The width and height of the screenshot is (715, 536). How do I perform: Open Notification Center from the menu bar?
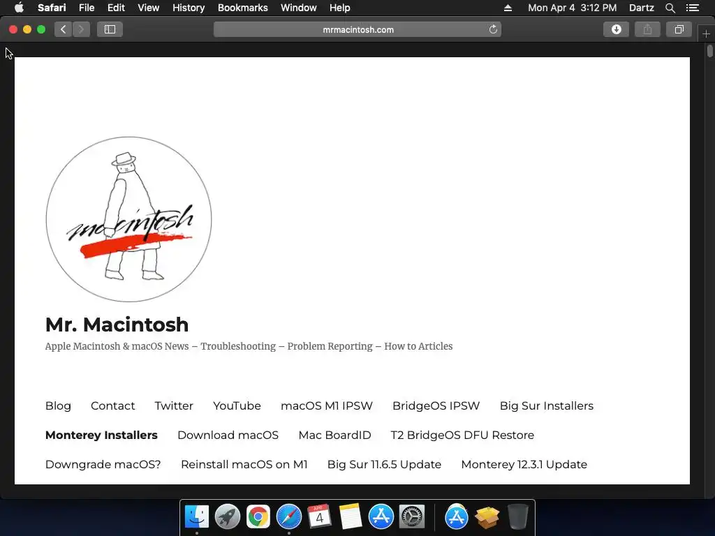[x=693, y=8]
